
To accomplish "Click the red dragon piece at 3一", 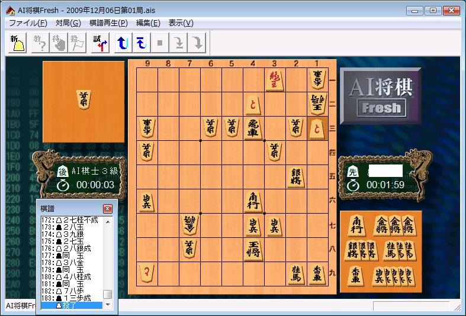I will (x=275, y=80).
